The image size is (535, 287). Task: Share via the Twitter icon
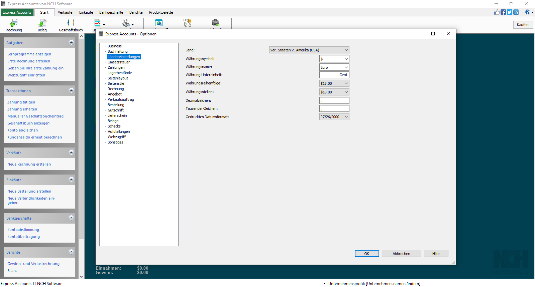(x=510, y=12)
